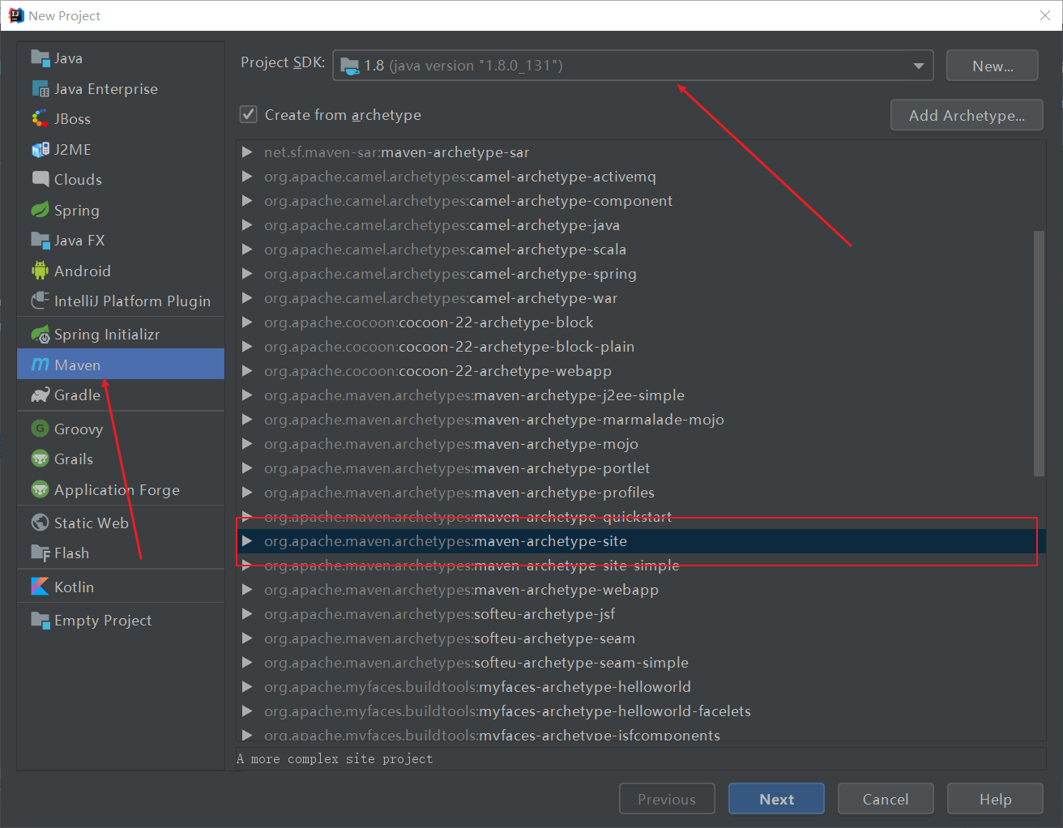Click the JBoss icon
The width and height of the screenshot is (1063, 828).
[40, 118]
